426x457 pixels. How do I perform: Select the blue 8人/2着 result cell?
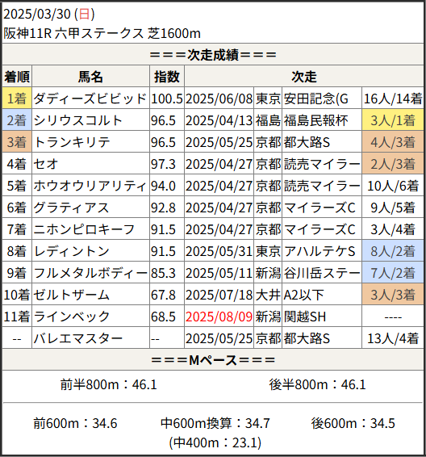[x=392, y=251]
